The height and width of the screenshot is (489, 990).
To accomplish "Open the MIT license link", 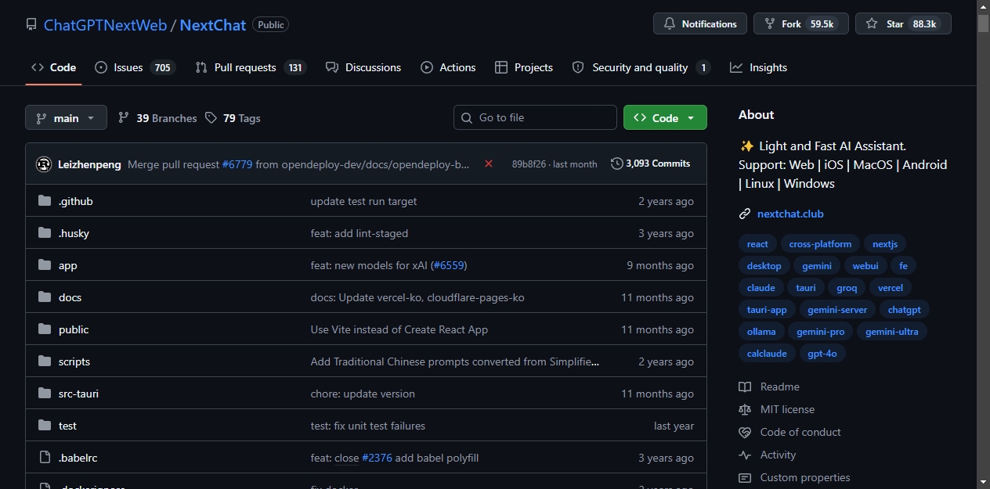I will pos(776,409).
